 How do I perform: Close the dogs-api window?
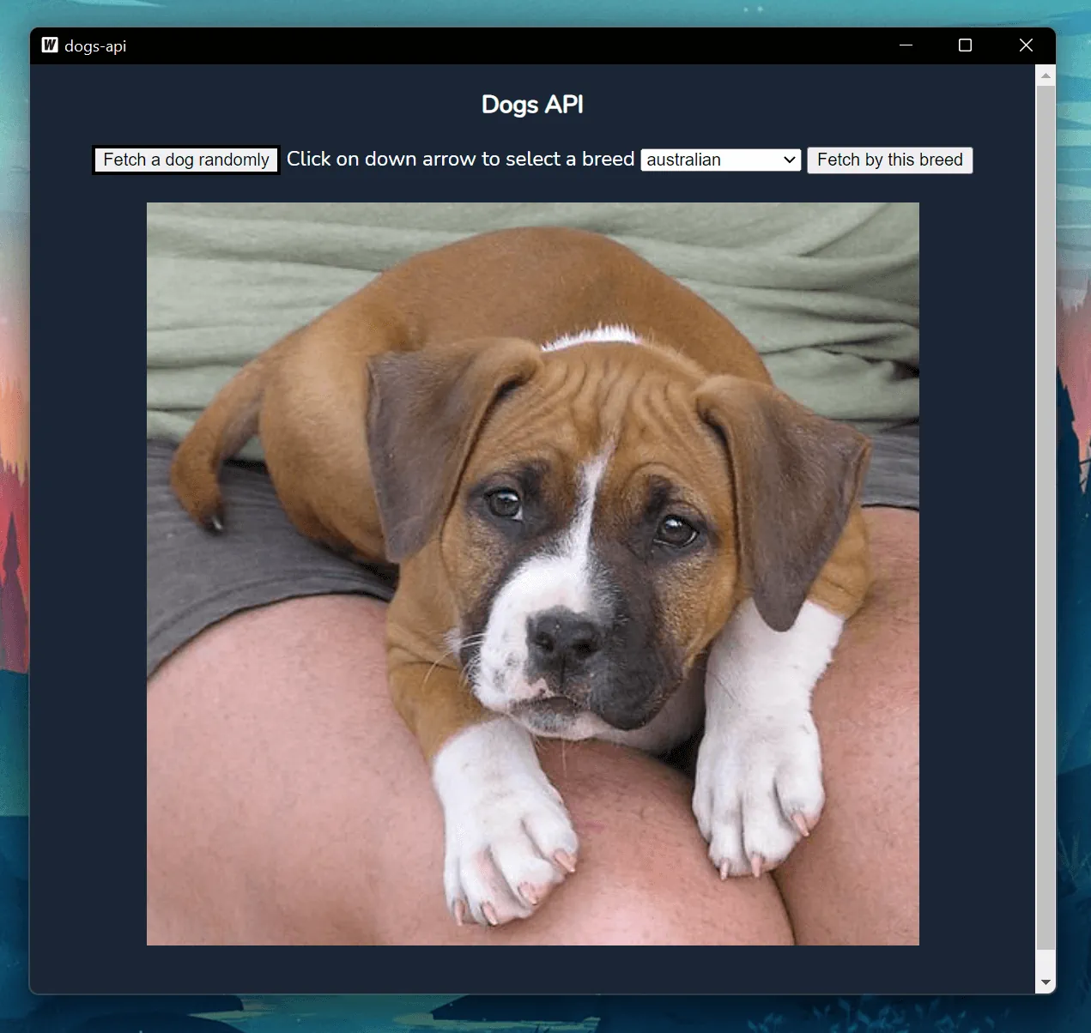(x=1025, y=45)
